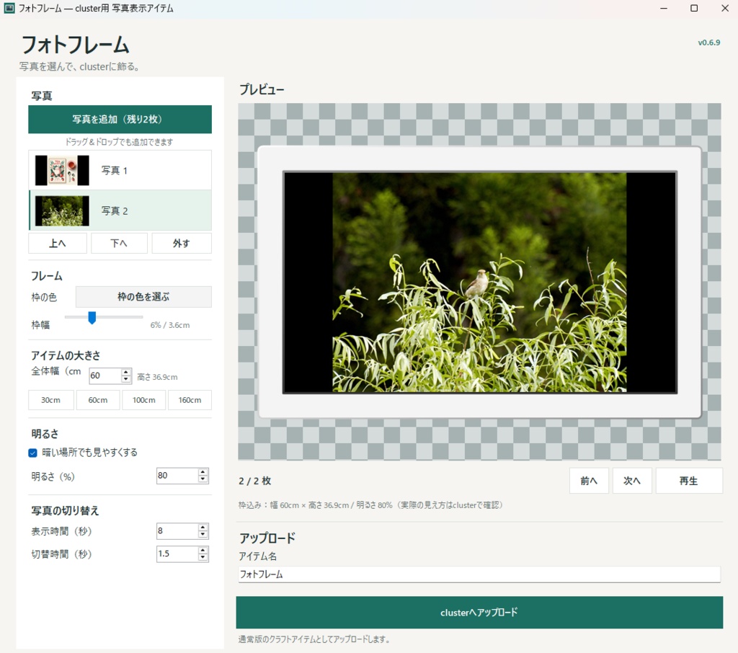Choose the 100cm size preset
The height and width of the screenshot is (653, 738).
[x=144, y=400]
